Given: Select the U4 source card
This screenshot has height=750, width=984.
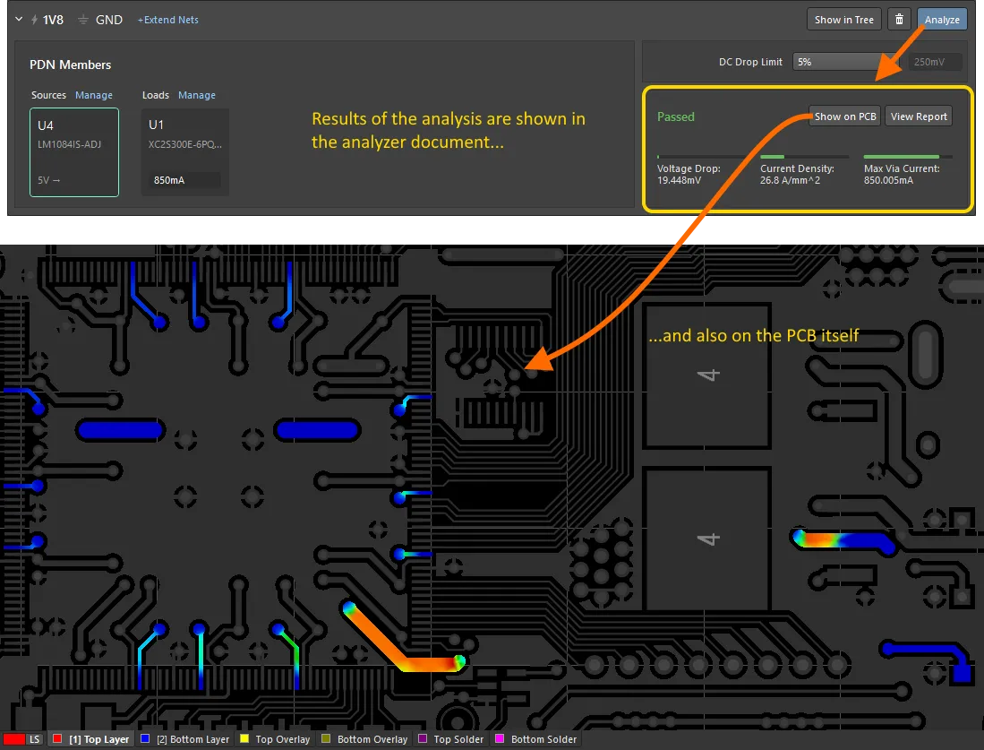Looking at the screenshot, I should coord(73,151).
